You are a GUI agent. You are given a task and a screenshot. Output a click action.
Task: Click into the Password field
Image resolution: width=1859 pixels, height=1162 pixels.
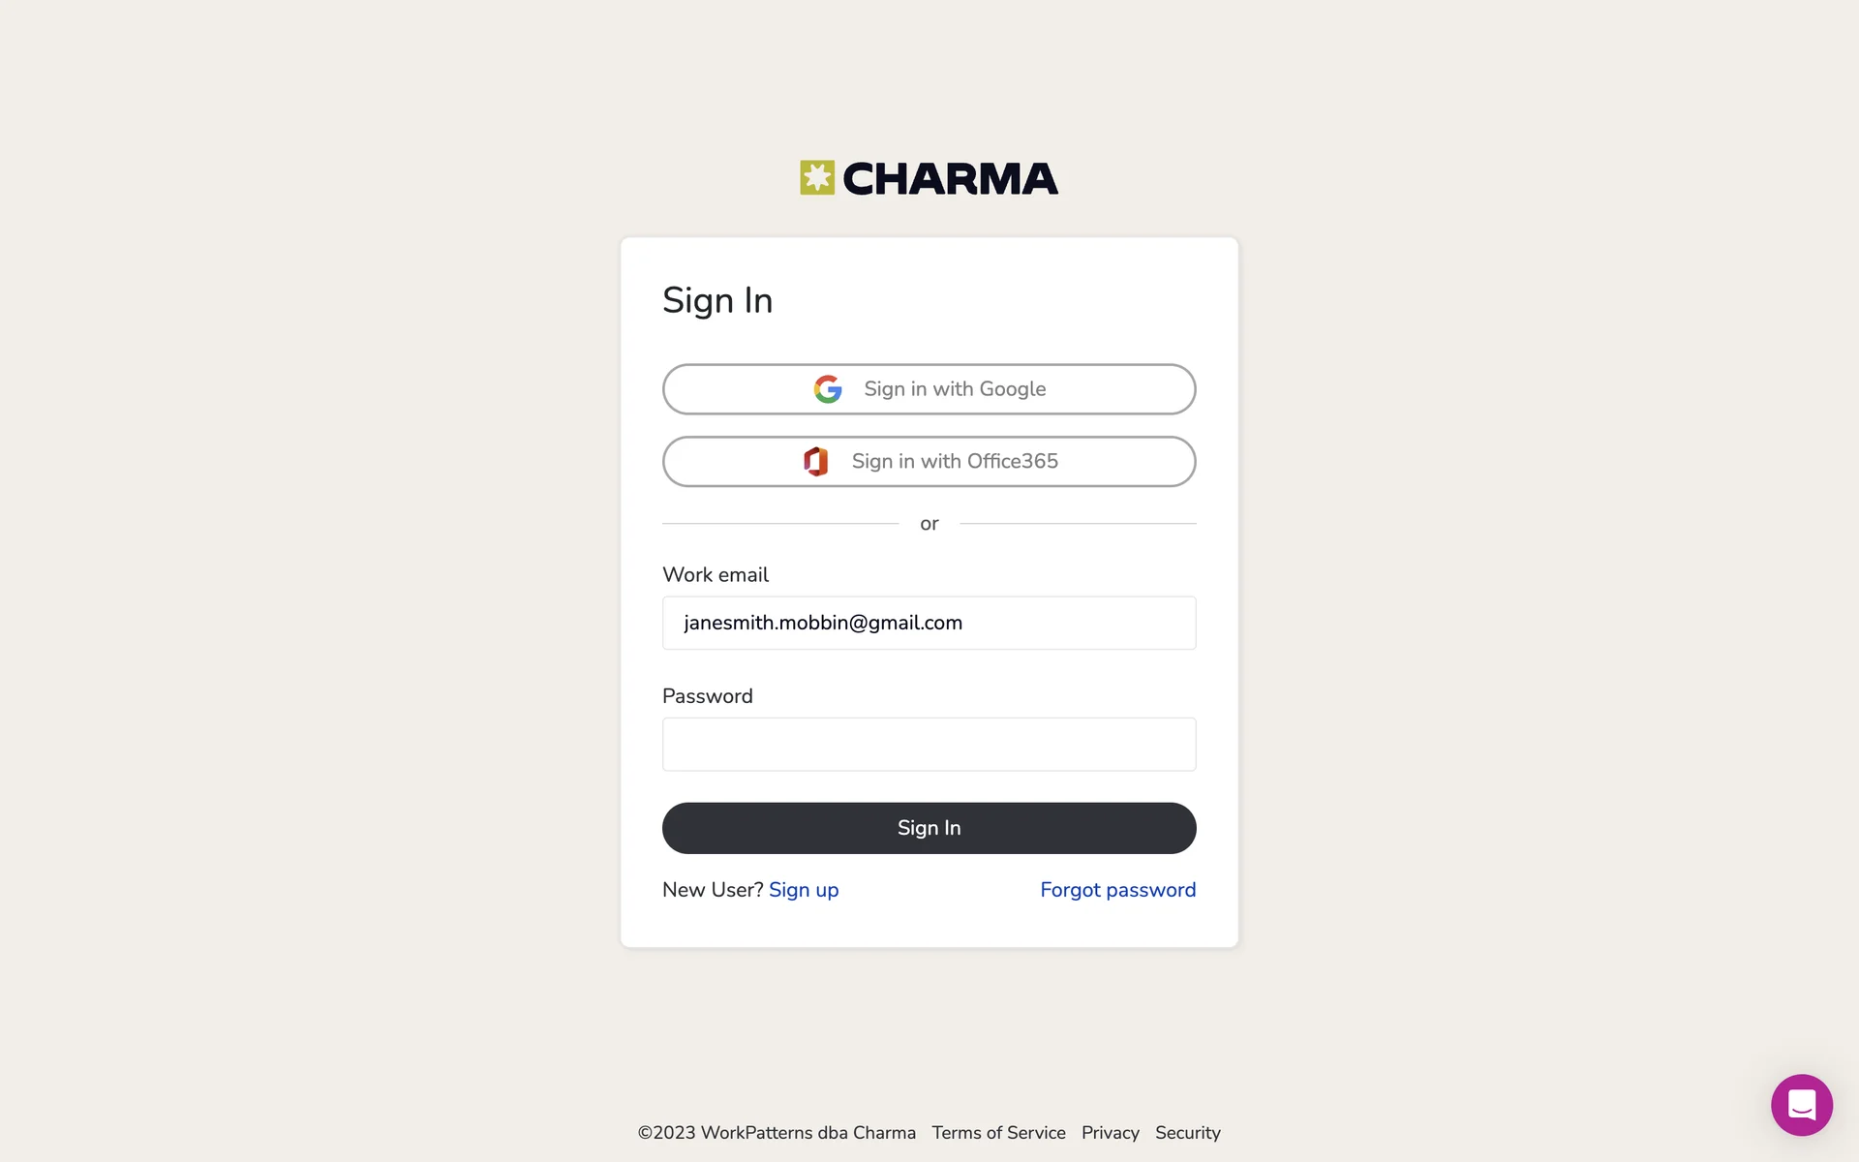pyautogui.click(x=929, y=745)
